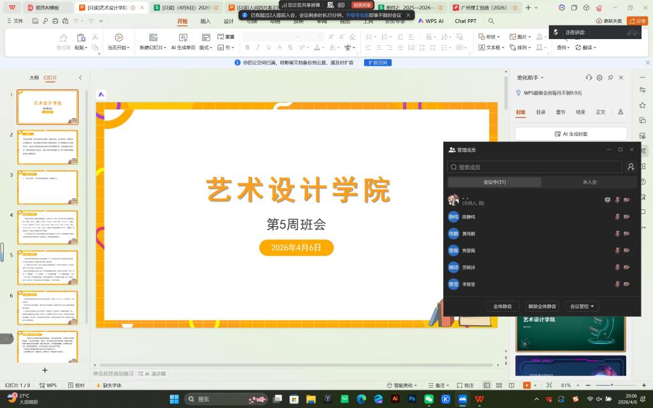Open the 美化助手 panel settings gear
653x408 pixels.
tap(599, 78)
